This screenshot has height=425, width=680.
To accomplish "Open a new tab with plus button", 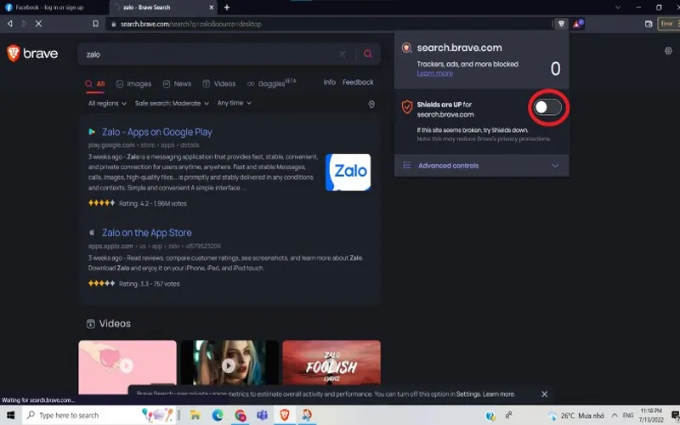I will coord(227,8).
